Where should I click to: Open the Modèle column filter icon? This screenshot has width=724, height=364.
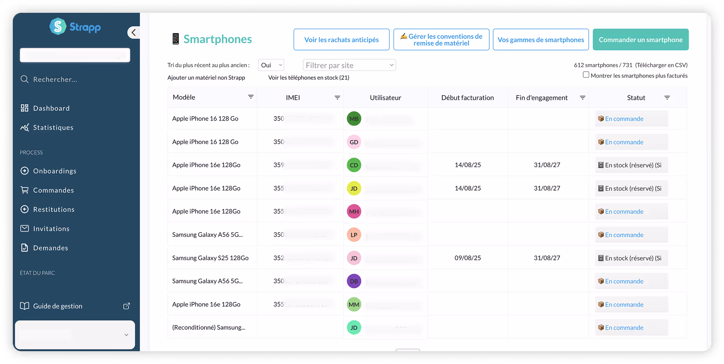[251, 97]
